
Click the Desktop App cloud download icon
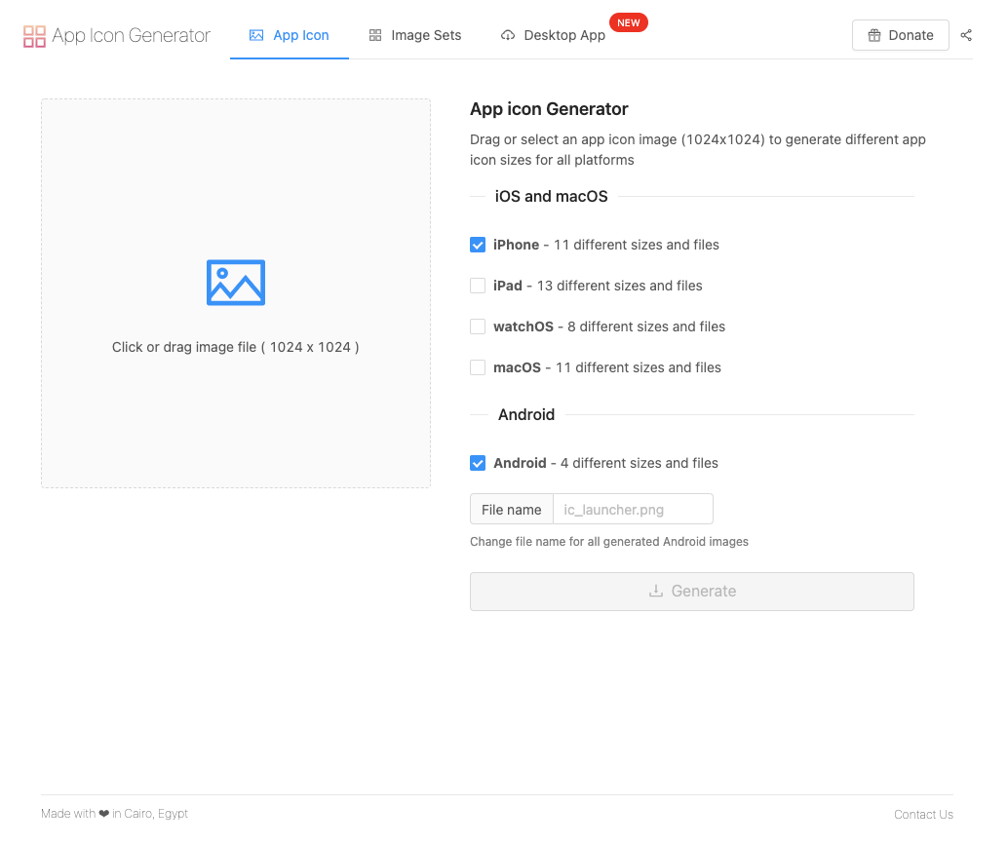[x=507, y=35]
